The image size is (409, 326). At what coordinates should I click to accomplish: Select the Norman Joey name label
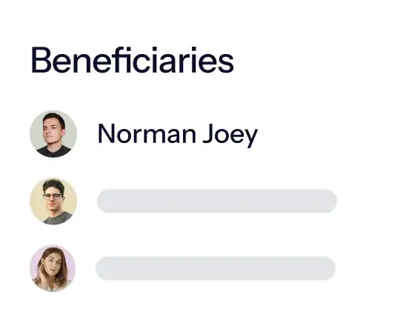pos(178,135)
